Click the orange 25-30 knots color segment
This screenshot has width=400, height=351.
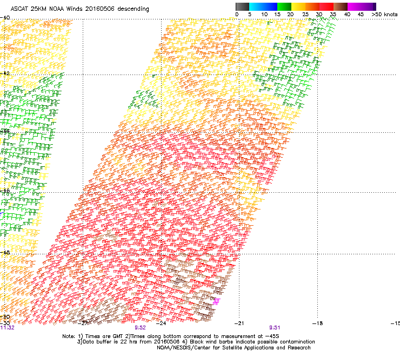pos(312,6)
